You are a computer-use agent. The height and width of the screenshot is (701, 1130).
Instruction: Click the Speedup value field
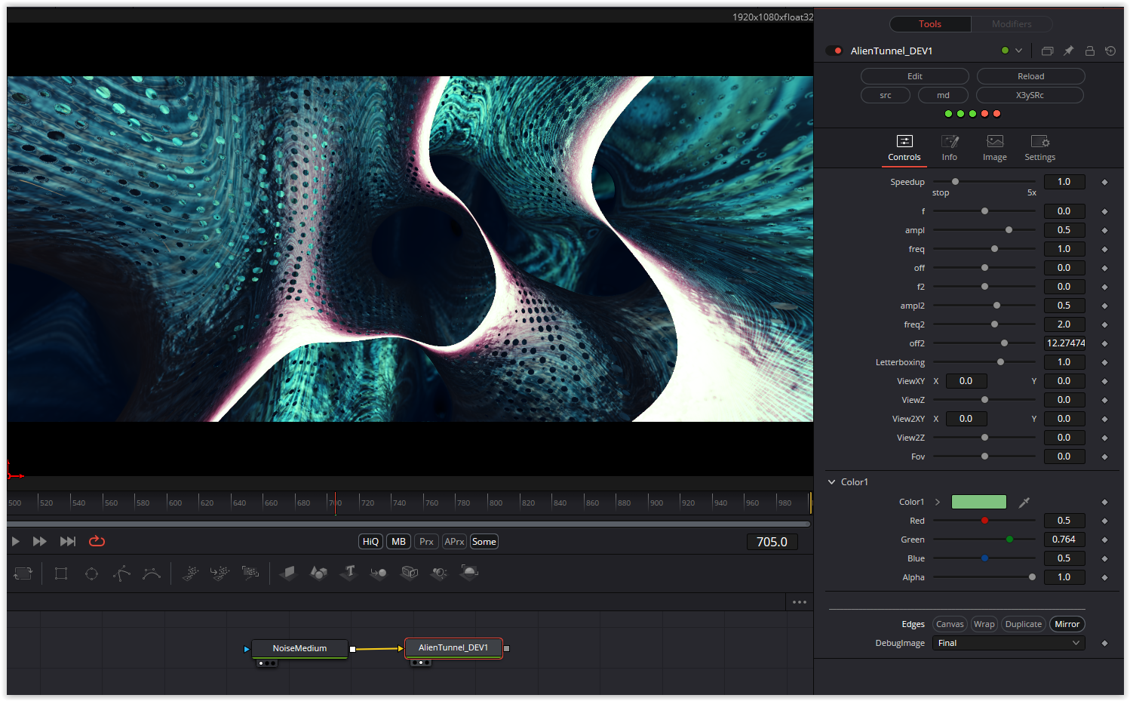click(x=1064, y=182)
